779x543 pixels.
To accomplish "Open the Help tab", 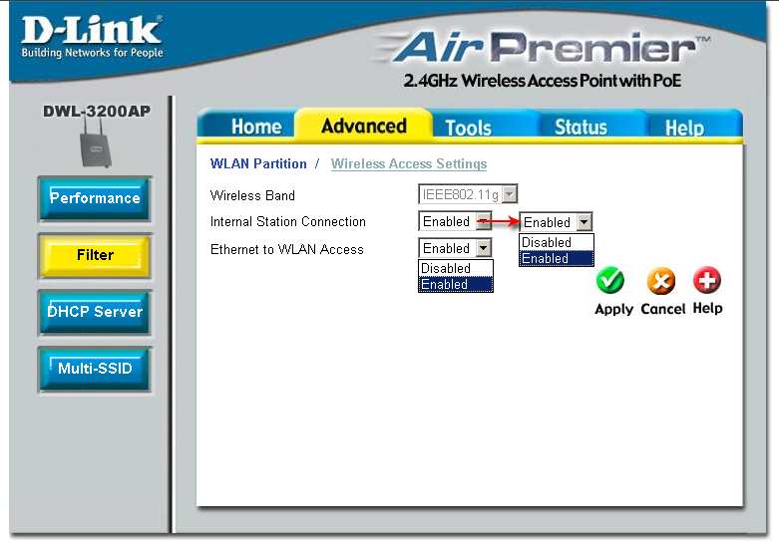I will (x=684, y=129).
